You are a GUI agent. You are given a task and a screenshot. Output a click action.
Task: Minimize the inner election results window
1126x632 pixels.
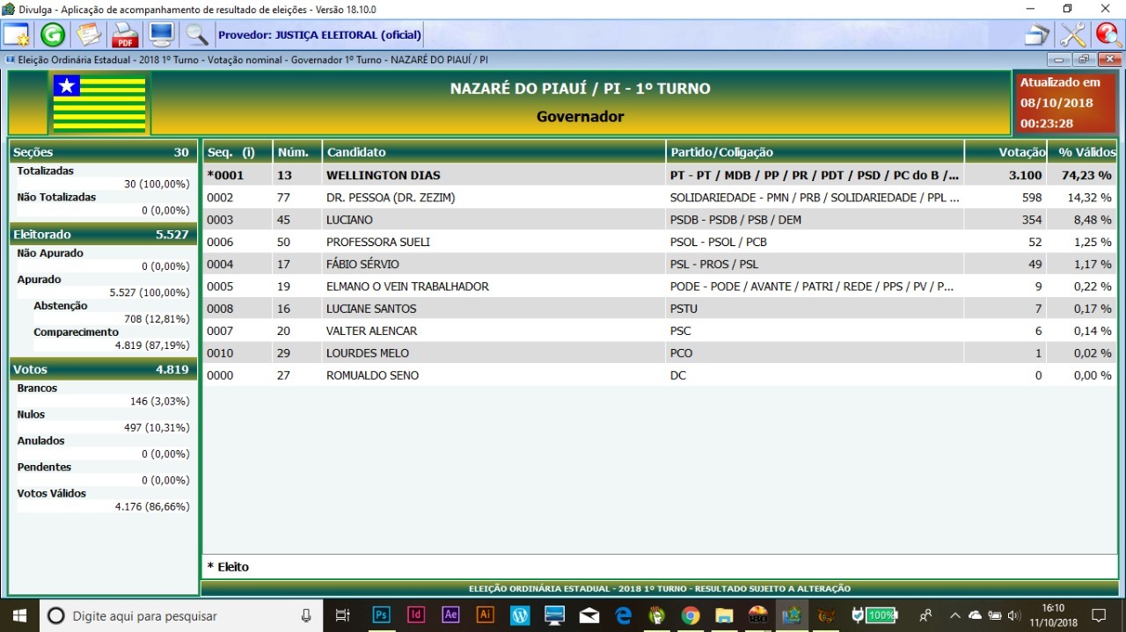[x=1059, y=60]
